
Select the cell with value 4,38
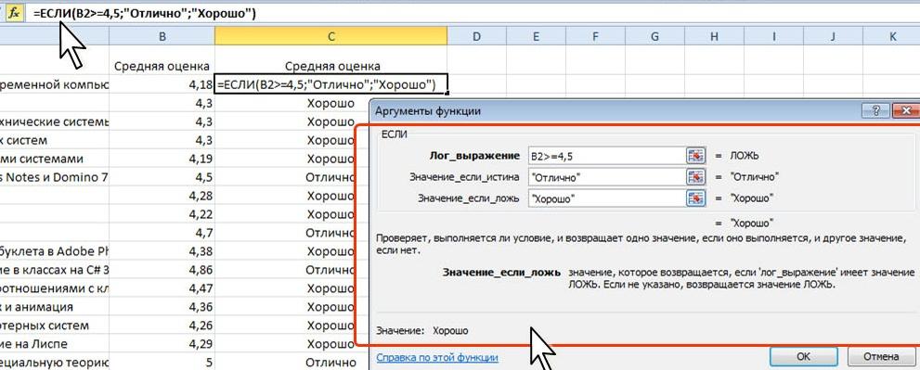point(162,251)
